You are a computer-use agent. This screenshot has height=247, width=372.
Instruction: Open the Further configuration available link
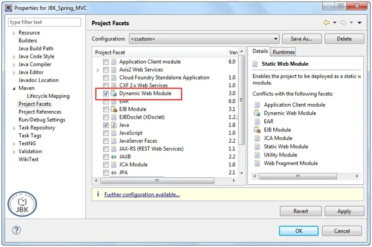[x=142, y=194]
